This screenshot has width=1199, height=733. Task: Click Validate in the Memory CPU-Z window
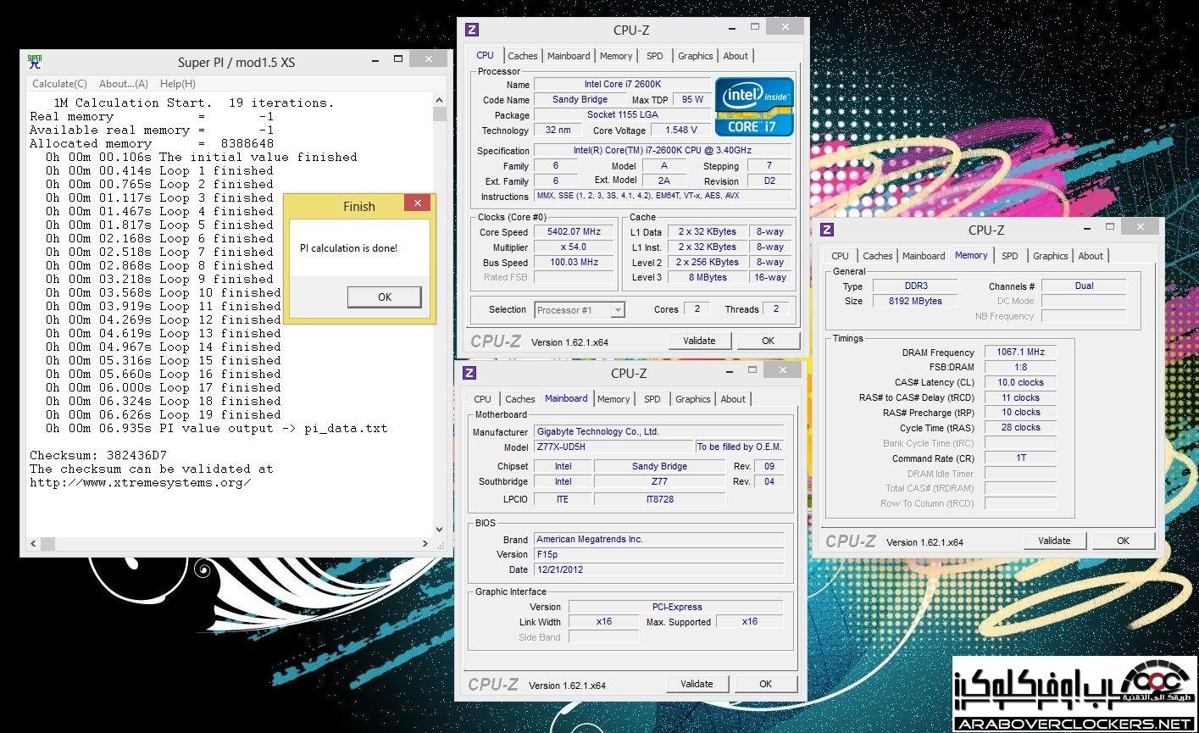coord(1054,541)
